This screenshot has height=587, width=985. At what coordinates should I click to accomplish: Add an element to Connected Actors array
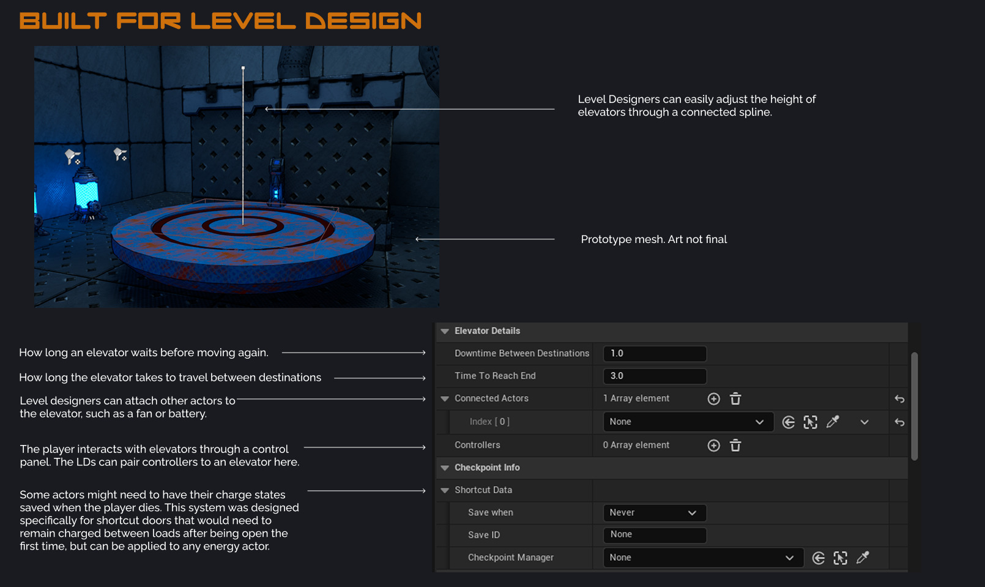click(x=713, y=399)
